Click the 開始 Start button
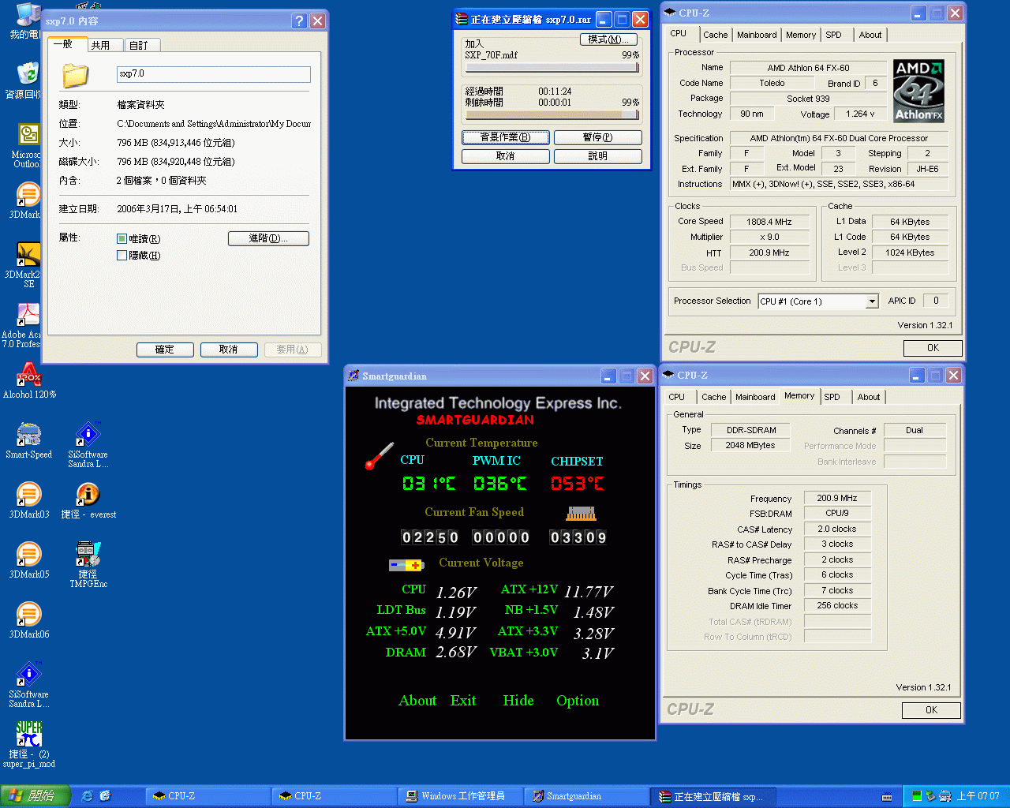The height and width of the screenshot is (808, 1010). (36, 796)
